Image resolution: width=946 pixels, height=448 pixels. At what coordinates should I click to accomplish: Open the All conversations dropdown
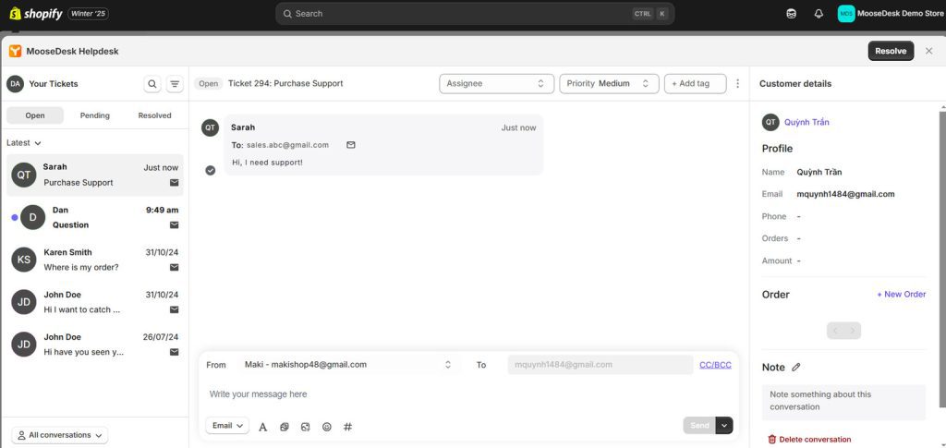60,435
